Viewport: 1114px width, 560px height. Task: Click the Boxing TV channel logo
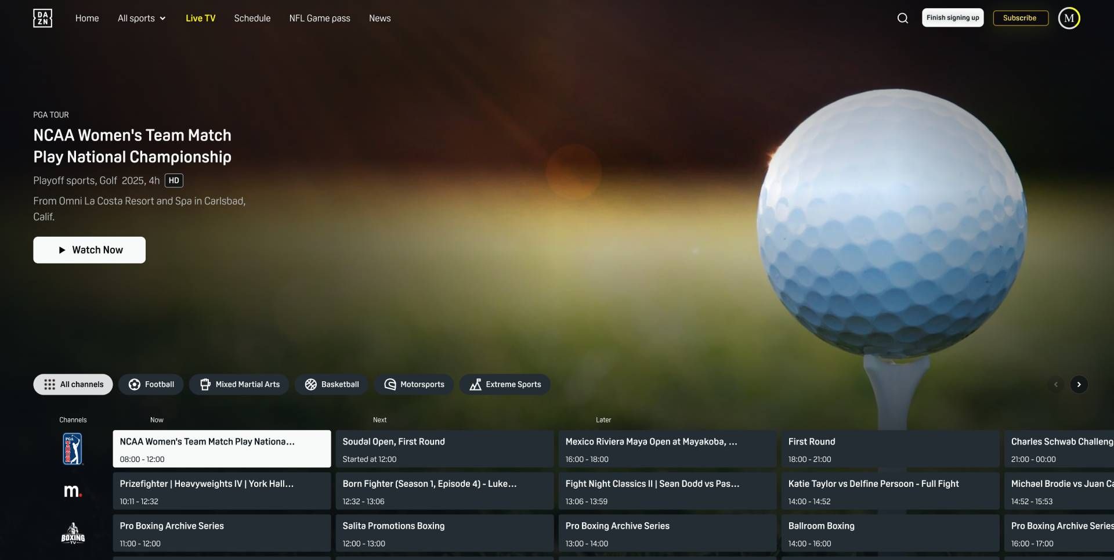point(72,533)
